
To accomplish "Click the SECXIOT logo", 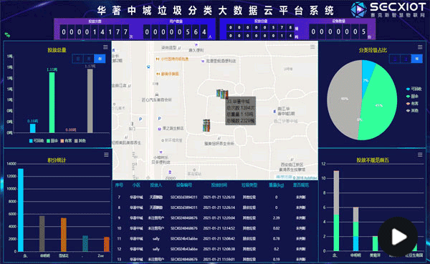I will pos(388,9).
